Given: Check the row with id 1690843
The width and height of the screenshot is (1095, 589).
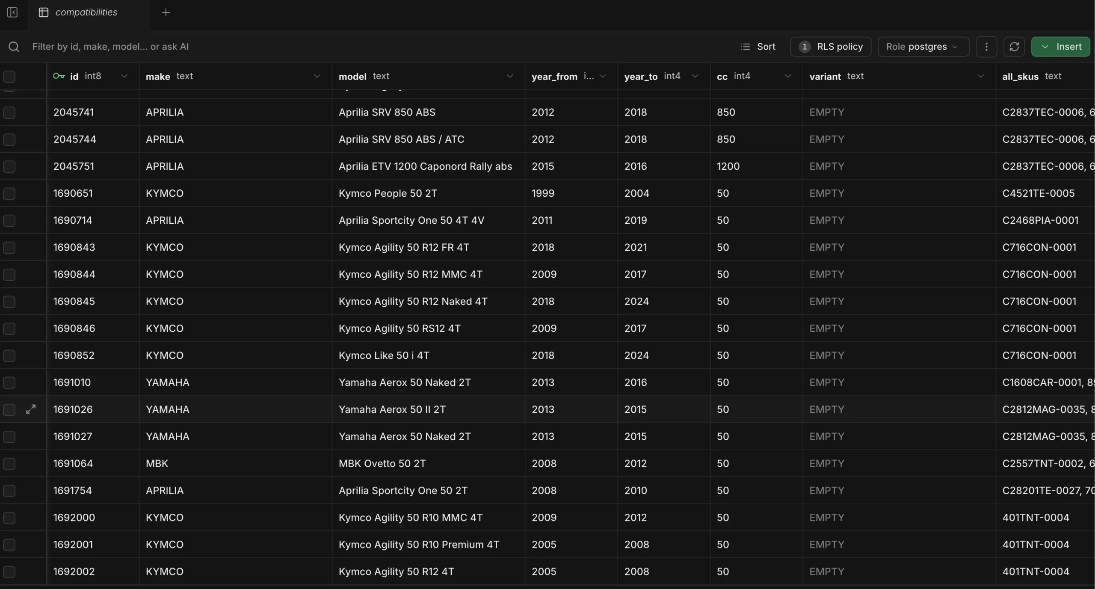Looking at the screenshot, I should pos(9,248).
